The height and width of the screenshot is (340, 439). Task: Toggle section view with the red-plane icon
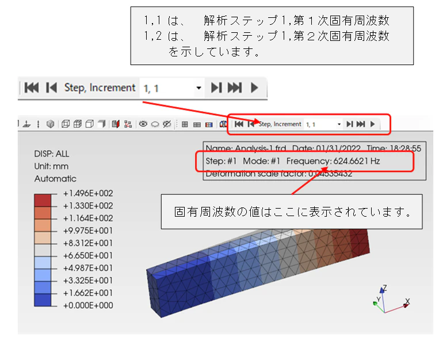tap(116, 124)
